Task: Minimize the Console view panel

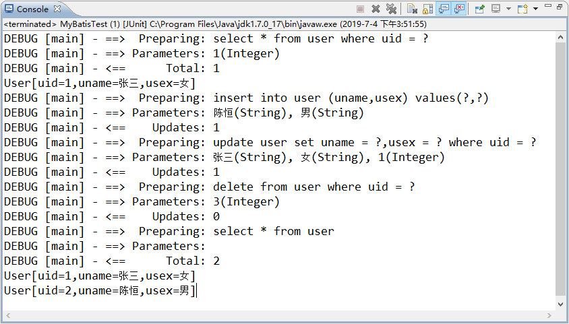Action: (547, 7)
